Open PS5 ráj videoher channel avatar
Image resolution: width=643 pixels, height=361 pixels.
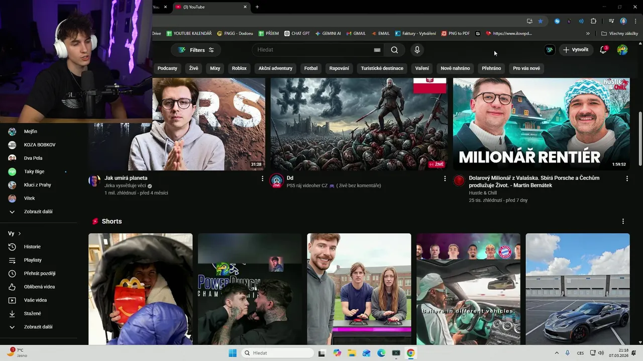click(277, 181)
